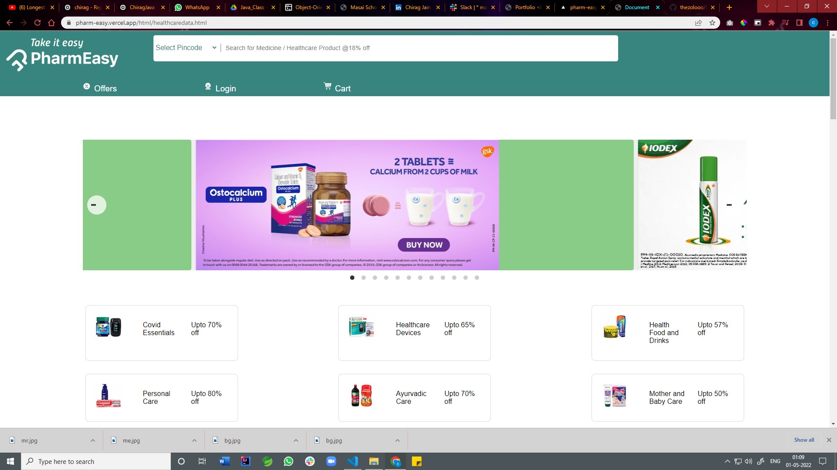Open File Explorer from taskbar
Image resolution: width=837 pixels, height=470 pixels.
(x=374, y=461)
